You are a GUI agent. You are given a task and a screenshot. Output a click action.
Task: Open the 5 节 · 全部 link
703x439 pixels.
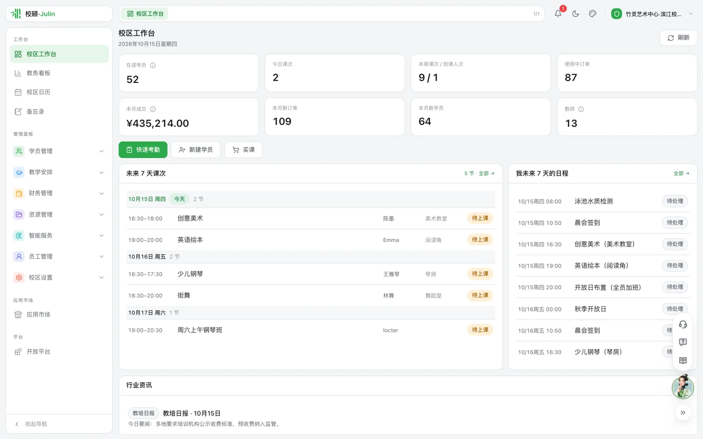pos(480,173)
